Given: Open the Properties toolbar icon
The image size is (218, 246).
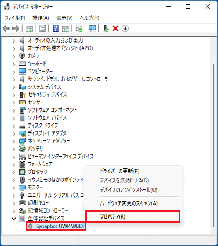Looking at the screenshot, I should (42, 29).
